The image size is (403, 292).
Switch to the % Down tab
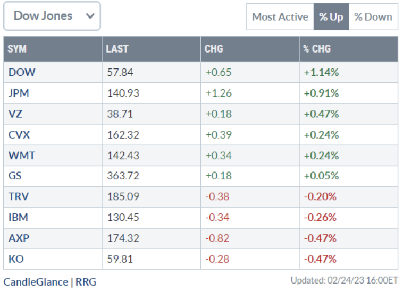pyautogui.click(x=373, y=17)
